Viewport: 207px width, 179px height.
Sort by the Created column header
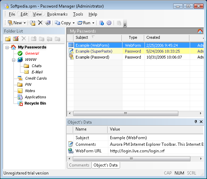167,38
